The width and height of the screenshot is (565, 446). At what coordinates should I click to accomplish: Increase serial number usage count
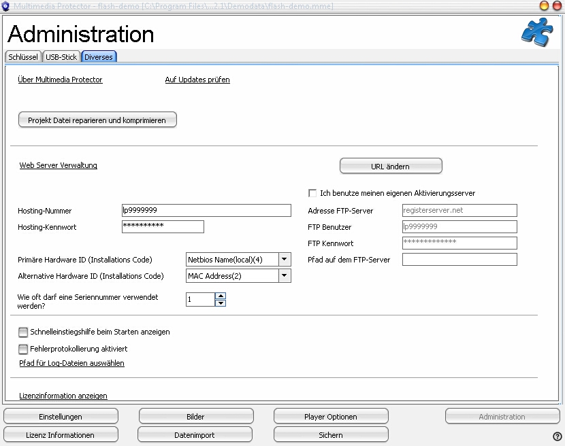(x=220, y=296)
